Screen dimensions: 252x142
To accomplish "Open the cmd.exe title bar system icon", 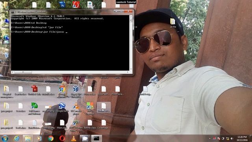I will [x=13, y=12].
